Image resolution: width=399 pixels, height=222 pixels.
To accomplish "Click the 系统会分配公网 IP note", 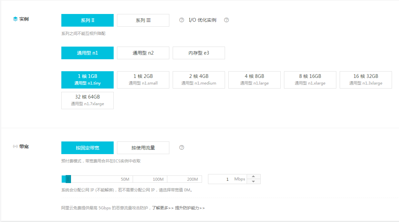I will [x=127, y=190].
